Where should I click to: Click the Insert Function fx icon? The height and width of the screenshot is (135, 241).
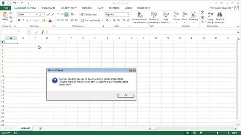tap(43, 32)
